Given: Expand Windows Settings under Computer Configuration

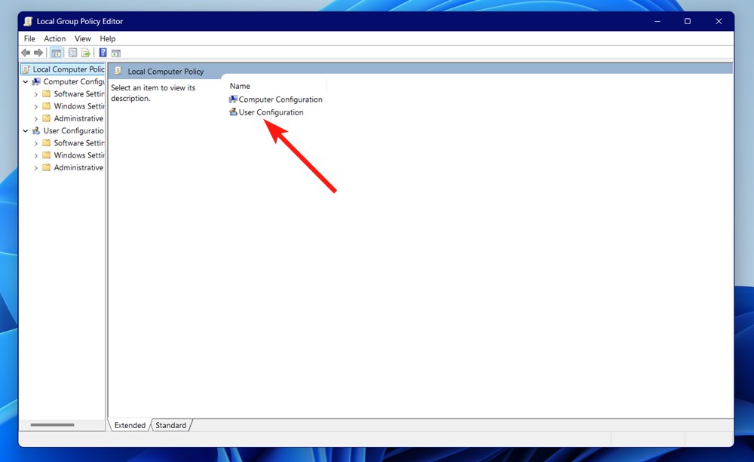Looking at the screenshot, I should (35, 106).
